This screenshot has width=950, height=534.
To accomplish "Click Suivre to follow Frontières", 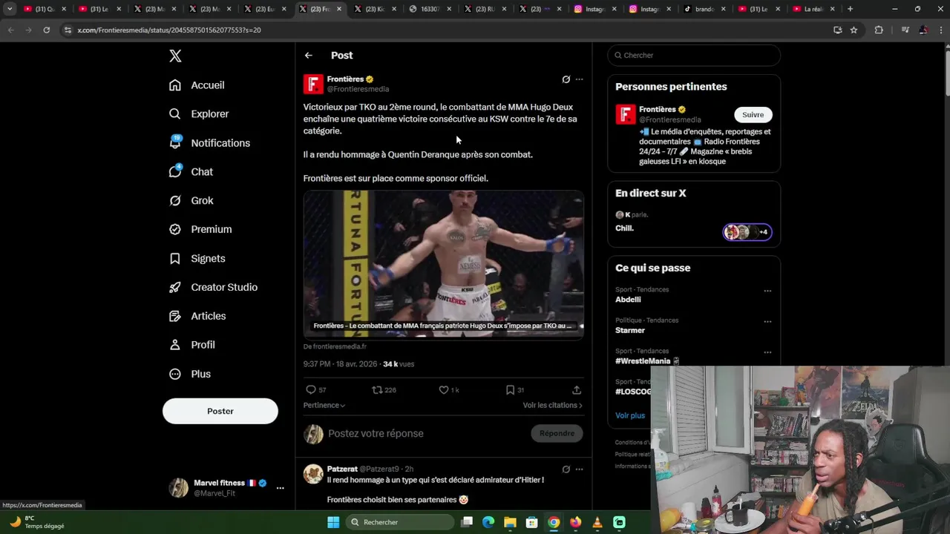I will [753, 115].
